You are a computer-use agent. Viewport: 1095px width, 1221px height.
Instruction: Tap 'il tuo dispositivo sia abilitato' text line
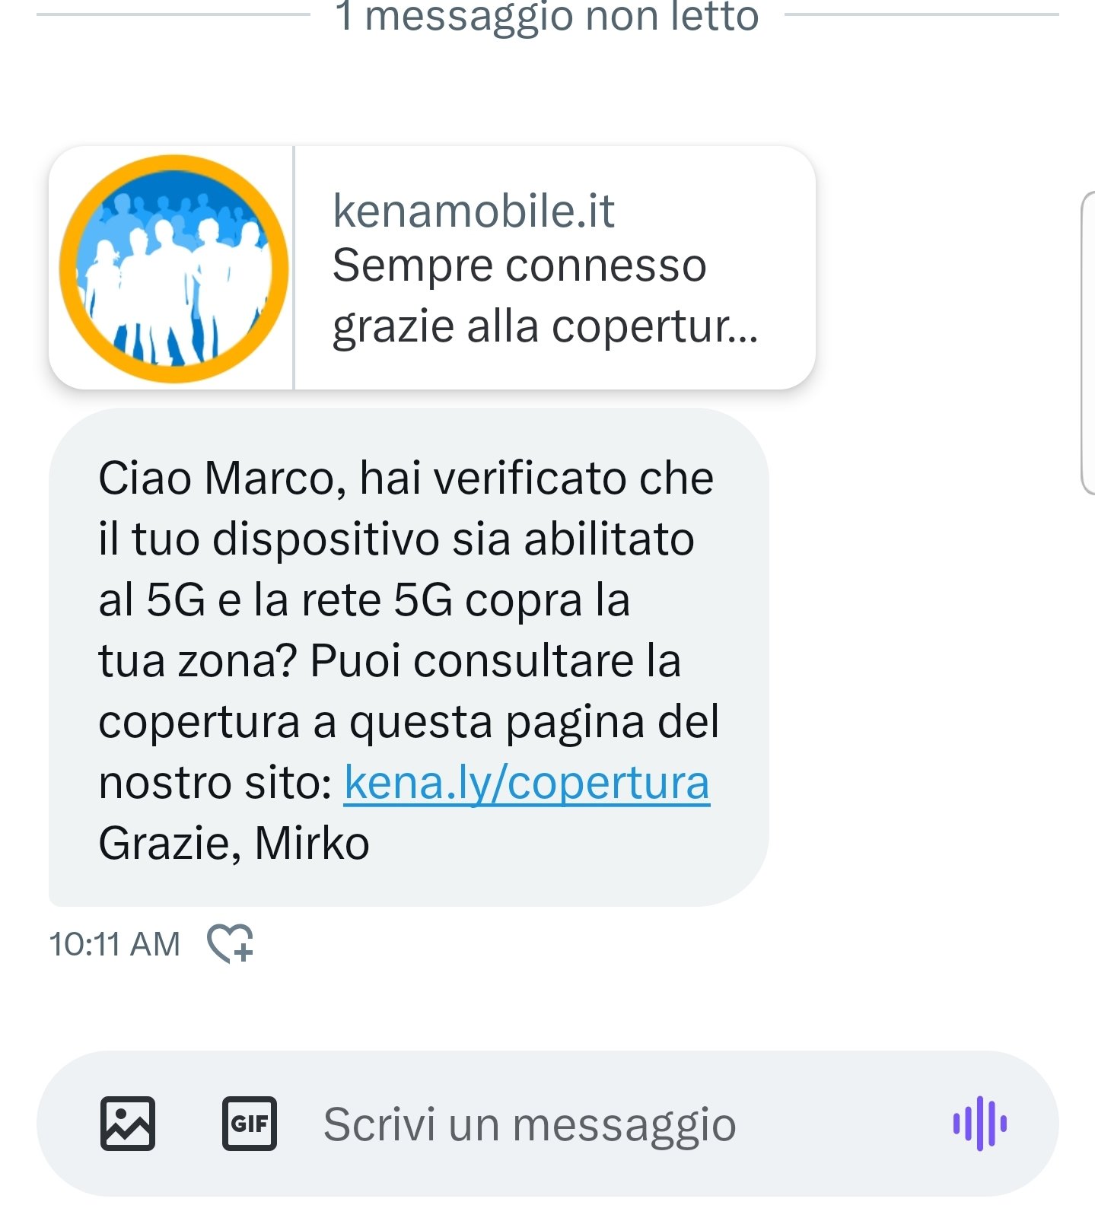pyautogui.click(x=396, y=539)
